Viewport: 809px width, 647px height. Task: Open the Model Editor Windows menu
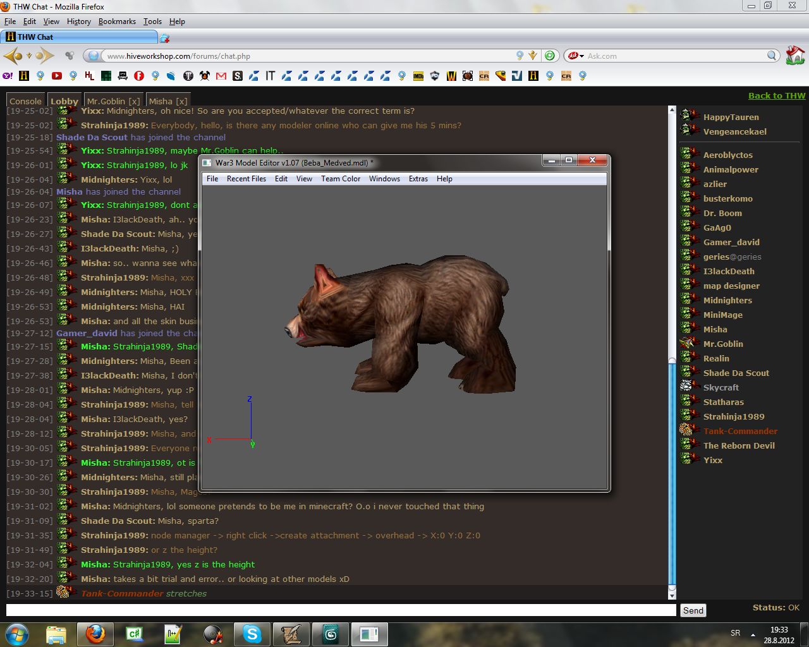[x=384, y=179]
